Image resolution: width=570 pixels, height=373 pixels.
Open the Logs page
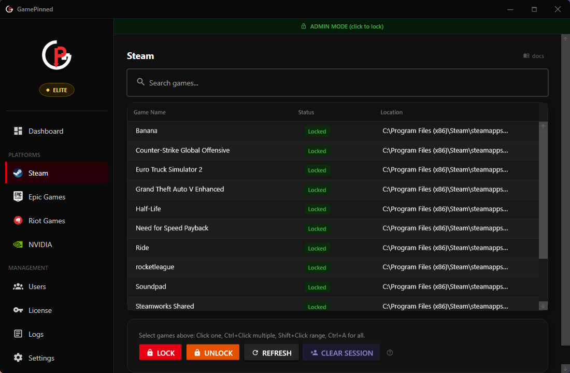click(x=56, y=334)
